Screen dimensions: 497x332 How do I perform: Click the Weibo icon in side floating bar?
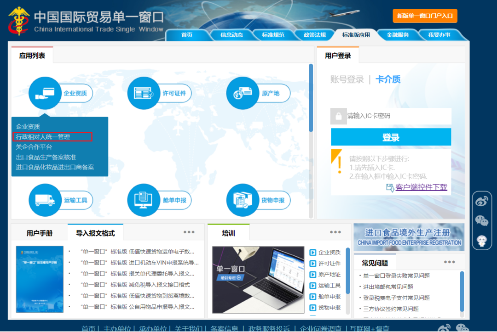(x=482, y=201)
